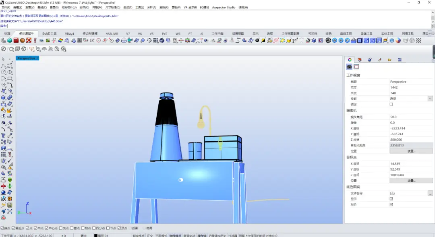Expand the 投影 projection dropdown
Viewport: 435px width, 237px height.
pyautogui.click(x=430, y=99)
